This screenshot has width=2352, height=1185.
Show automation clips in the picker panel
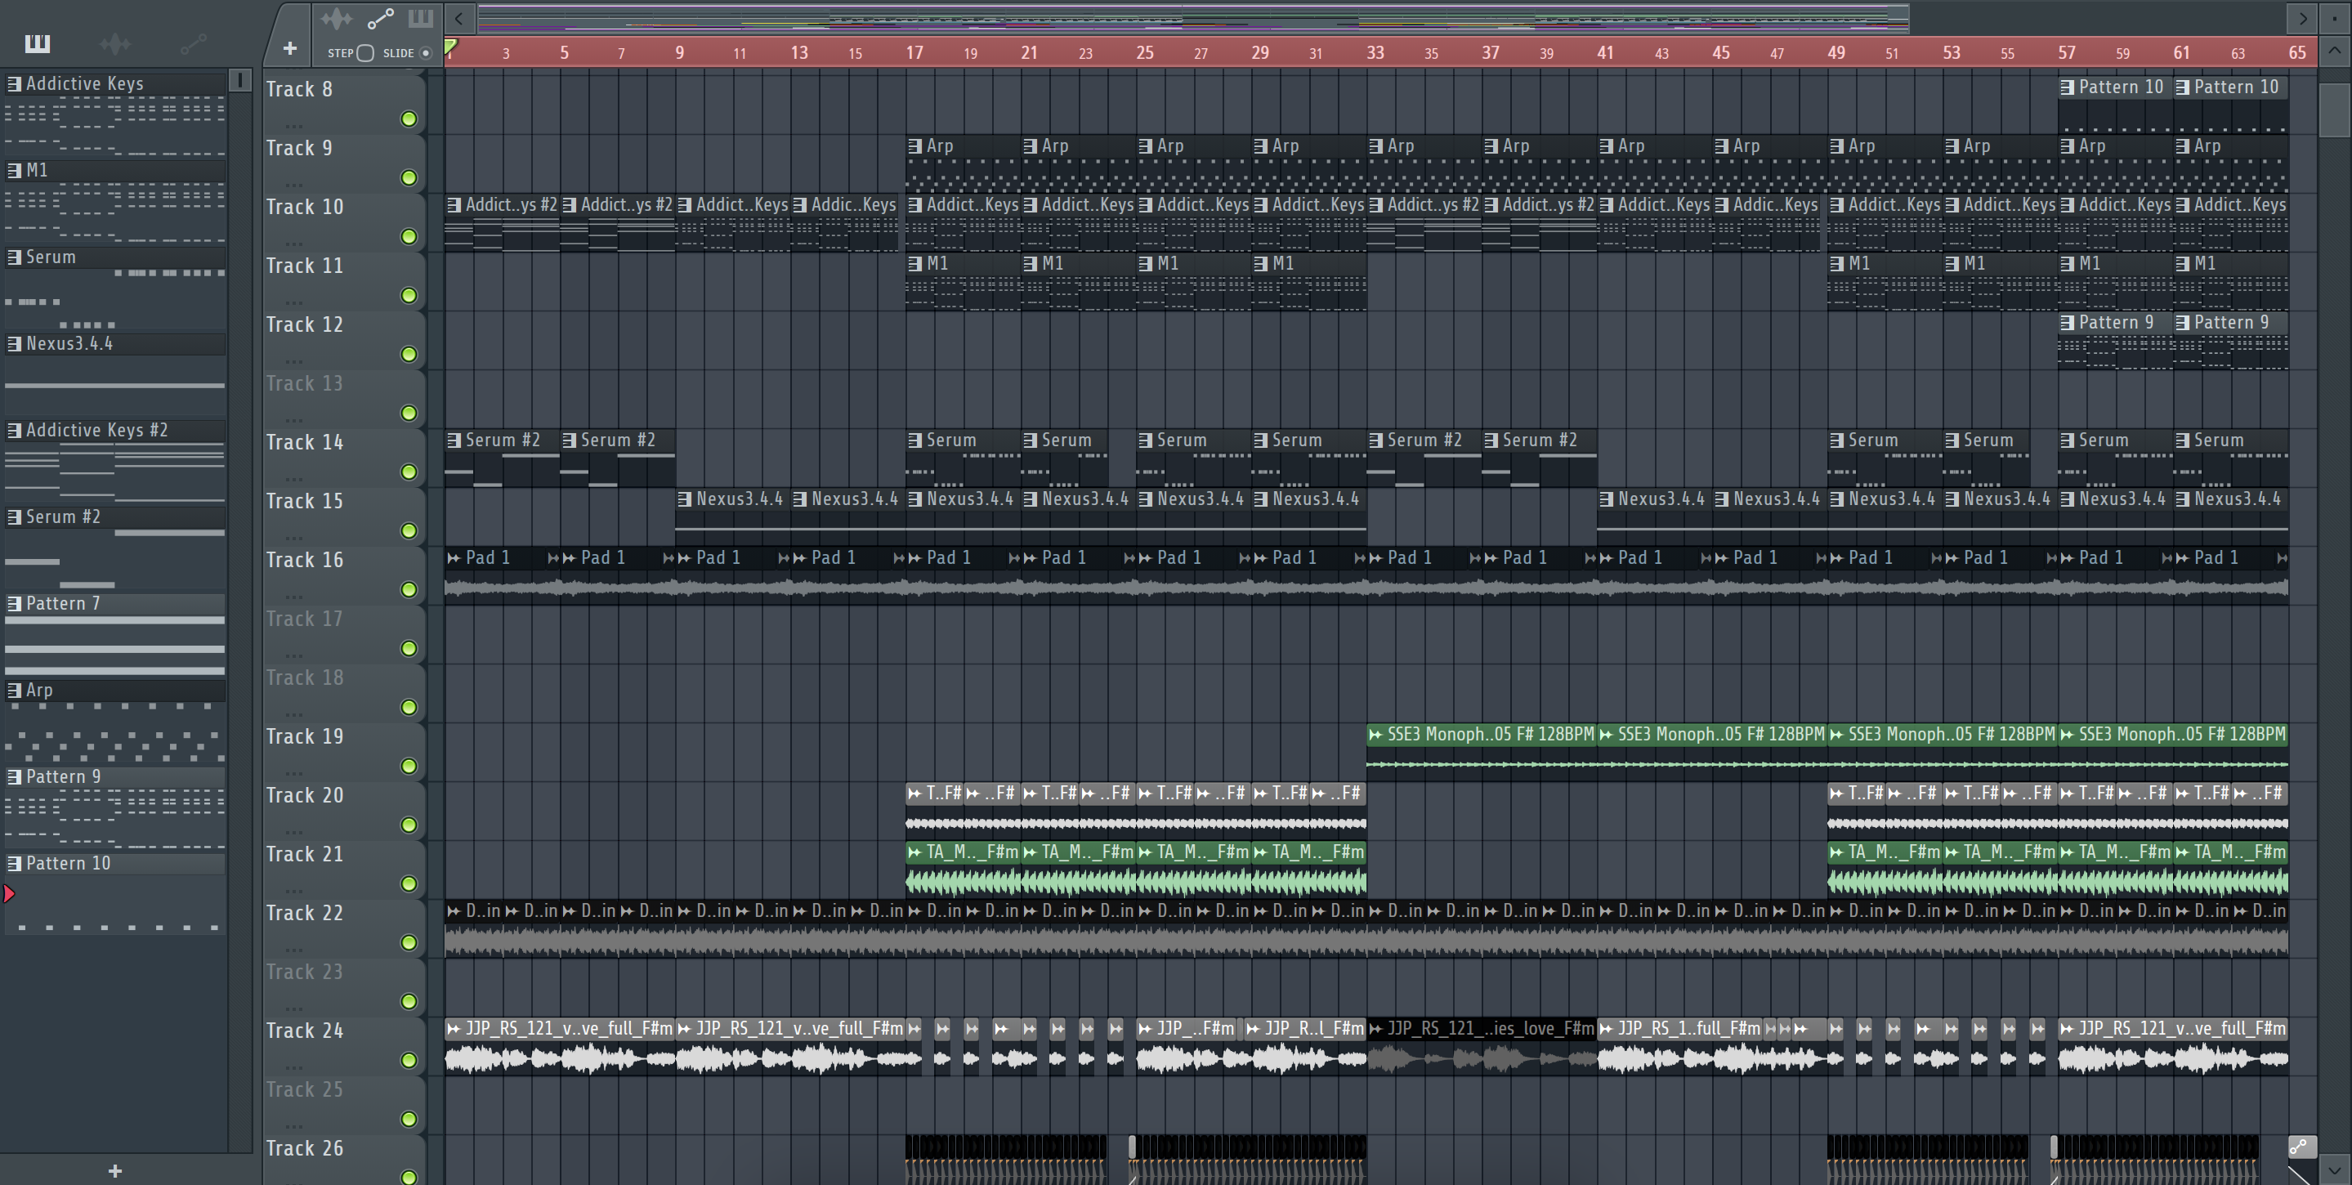point(193,43)
